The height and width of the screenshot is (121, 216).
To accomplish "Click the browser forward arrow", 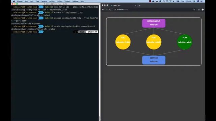I will pyautogui.click(x=107, y=10).
